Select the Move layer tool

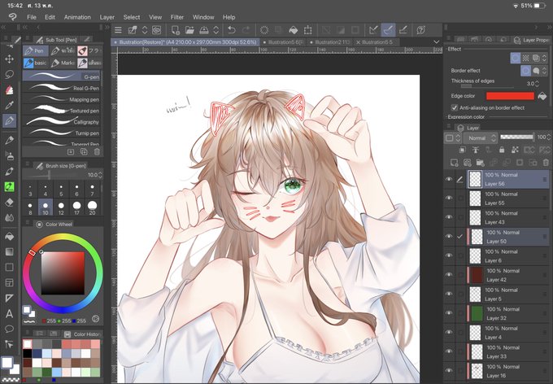click(10, 59)
